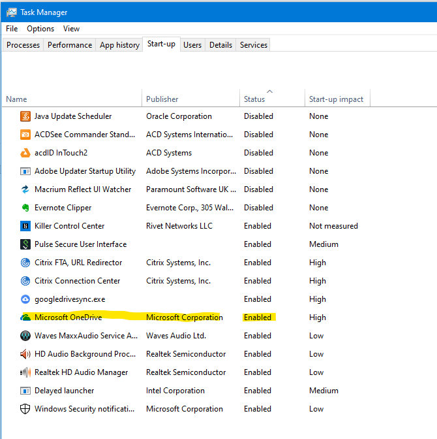Select the Microsoft OneDrive cloud icon

click(x=25, y=317)
